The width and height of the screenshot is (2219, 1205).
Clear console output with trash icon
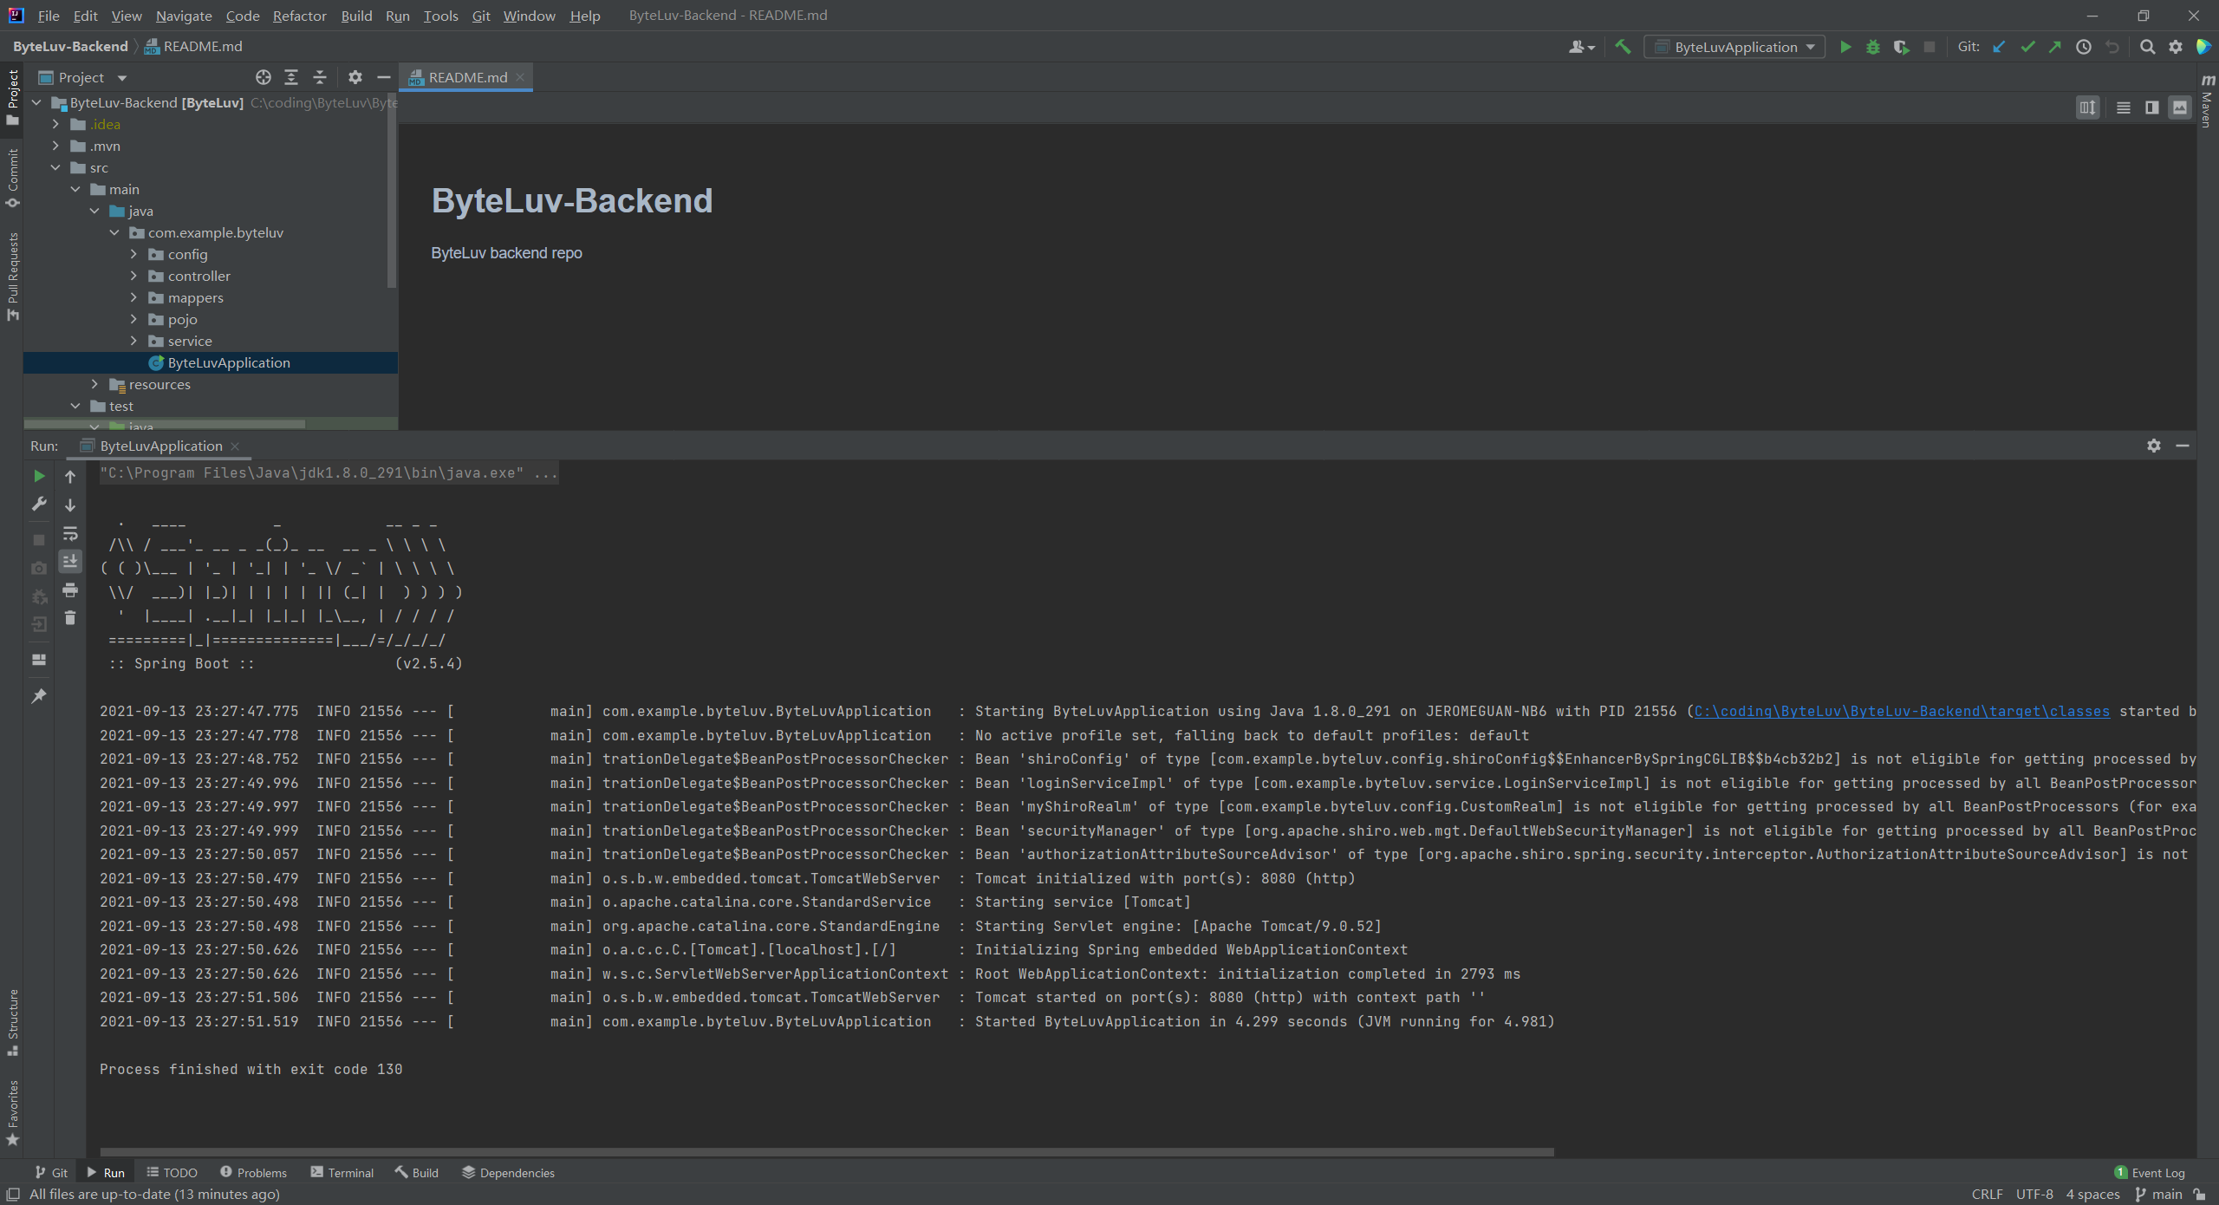(70, 617)
